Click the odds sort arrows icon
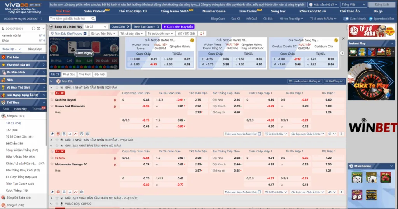398x209 pixels. coord(202,33)
